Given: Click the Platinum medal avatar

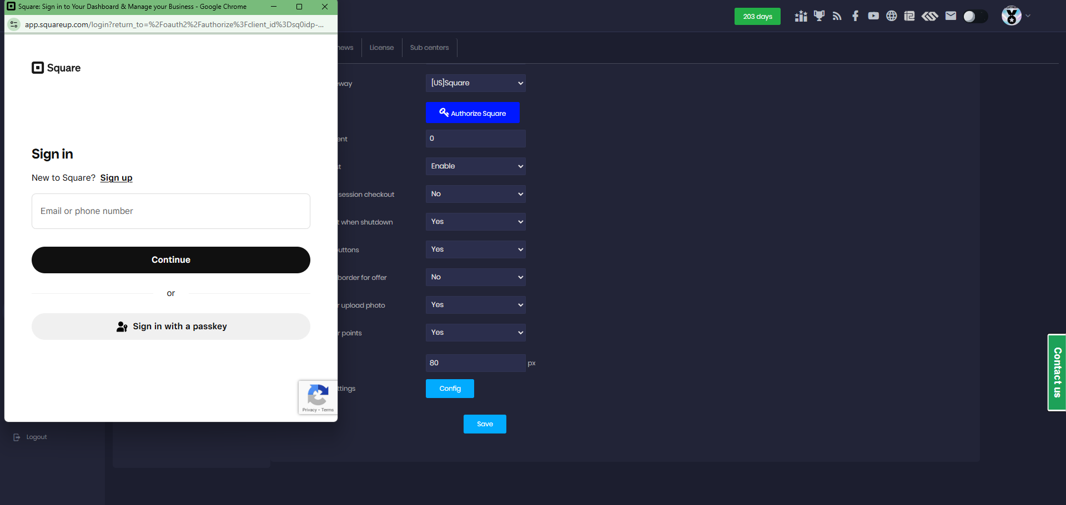Looking at the screenshot, I should [x=1012, y=16].
